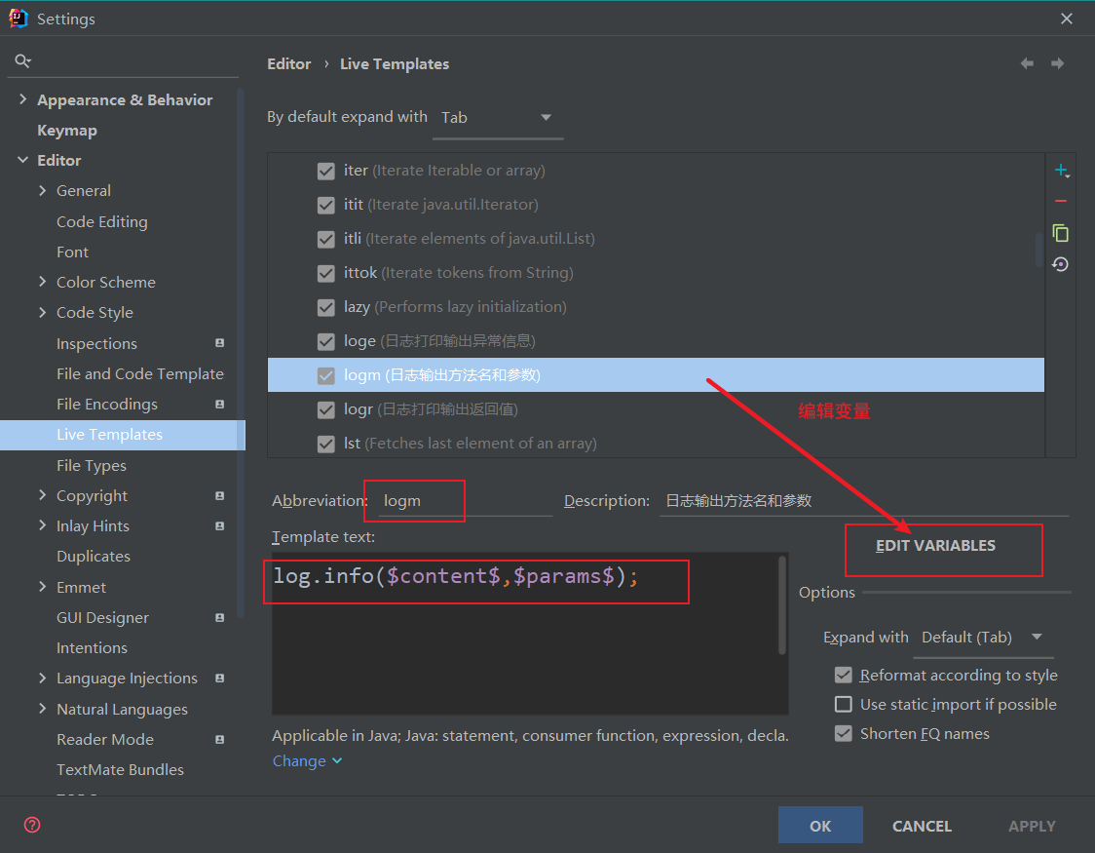The height and width of the screenshot is (853, 1095).
Task: Uncheck Reformat according to style
Action: click(x=844, y=675)
